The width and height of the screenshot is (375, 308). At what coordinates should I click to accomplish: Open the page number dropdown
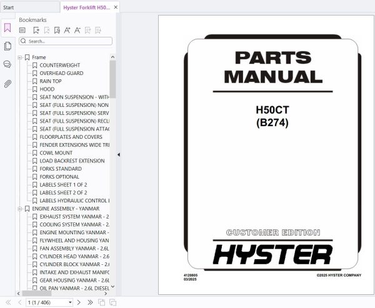point(70,302)
